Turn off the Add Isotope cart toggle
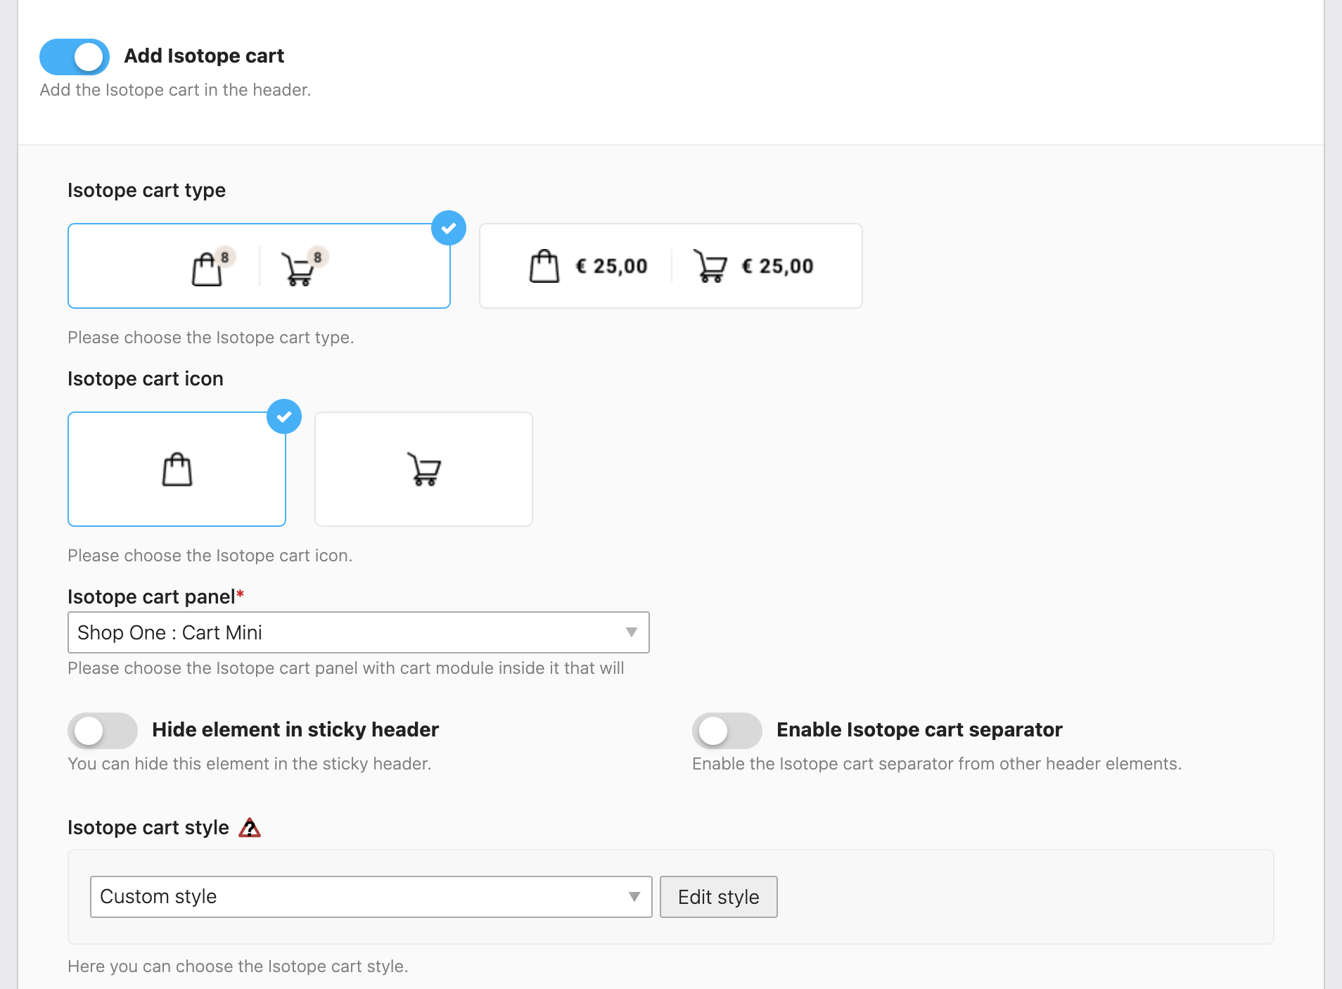 74,57
